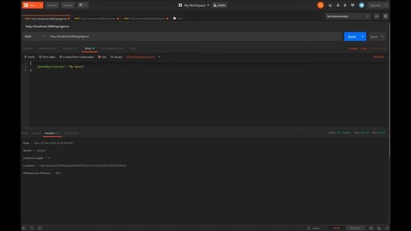
Task: Open the notifications bell icon
Action: coord(345,5)
